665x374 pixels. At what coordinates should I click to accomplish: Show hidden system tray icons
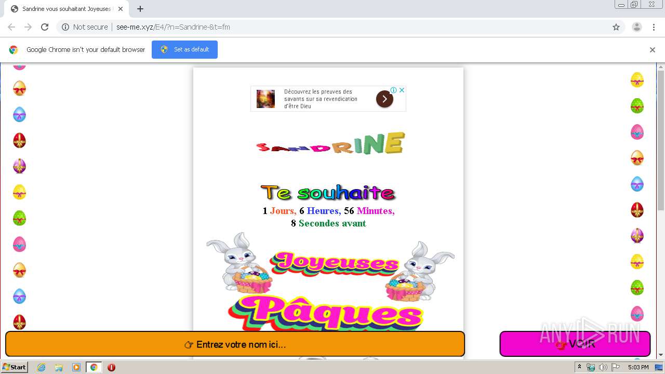[x=580, y=367]
